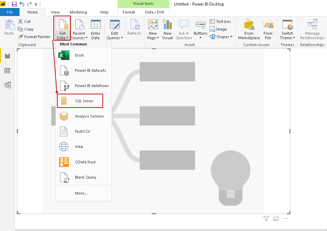Open the Modeling tab

point(78,12)
